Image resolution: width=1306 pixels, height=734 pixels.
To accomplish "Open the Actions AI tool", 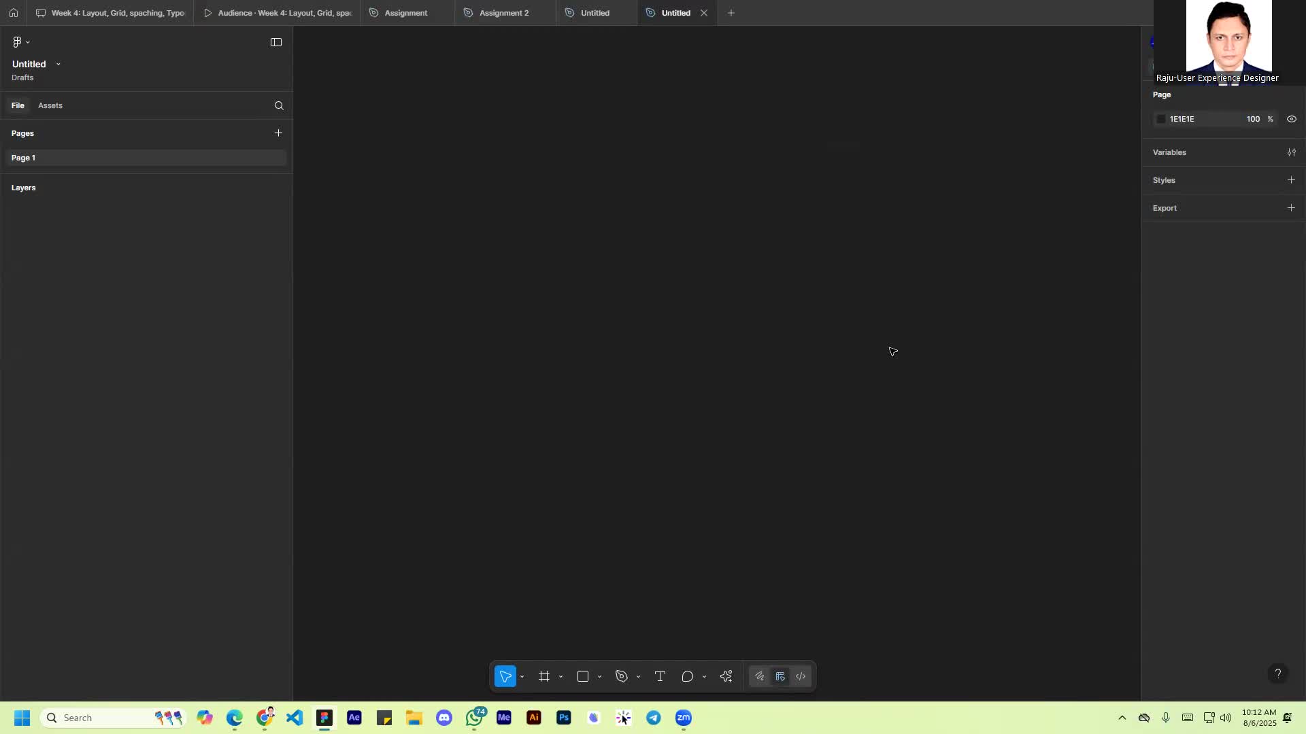I will pyautogui.click(x=726, y=676).
